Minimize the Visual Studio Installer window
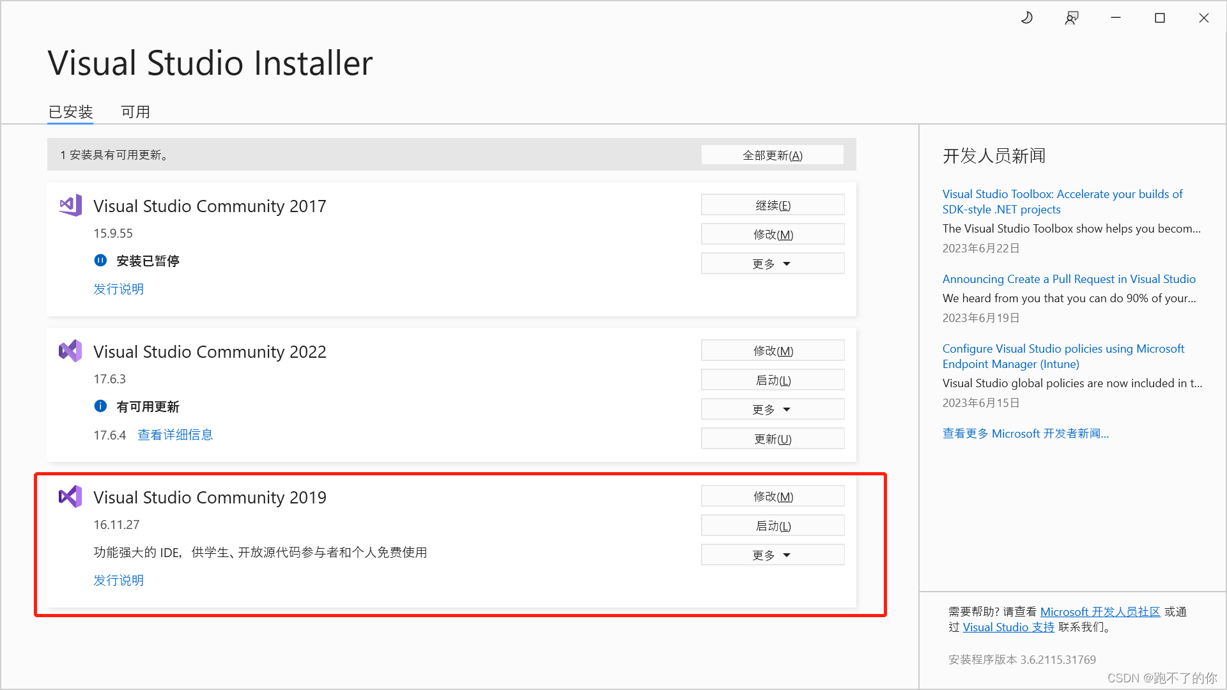This screenshot has height=690, width=1227. [x=1116, y=18]
